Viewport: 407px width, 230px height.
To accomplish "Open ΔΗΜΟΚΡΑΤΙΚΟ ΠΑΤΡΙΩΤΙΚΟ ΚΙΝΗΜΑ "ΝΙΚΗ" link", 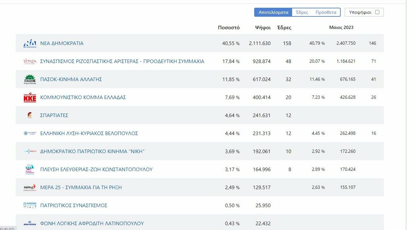I will point(92,151).
